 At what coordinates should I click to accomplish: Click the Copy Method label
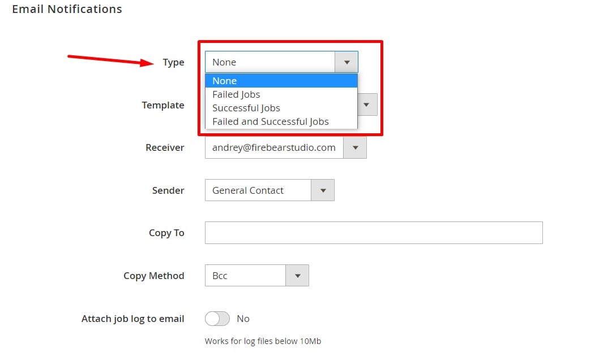click(x=154, y=276)
